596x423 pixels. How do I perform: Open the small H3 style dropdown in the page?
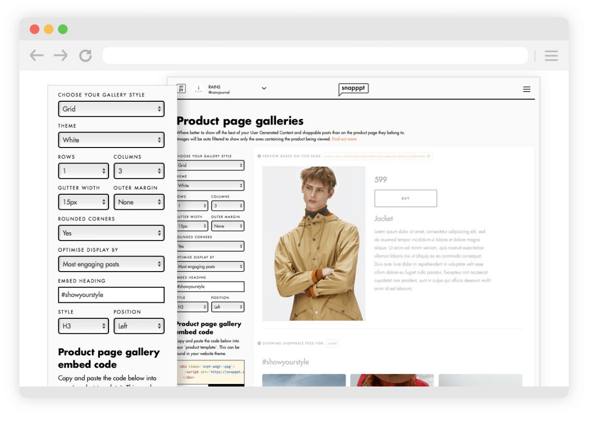(192, 307)
